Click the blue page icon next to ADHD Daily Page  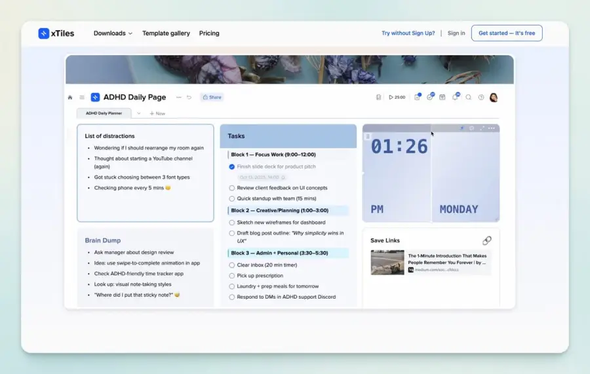[x=95, y=98]
